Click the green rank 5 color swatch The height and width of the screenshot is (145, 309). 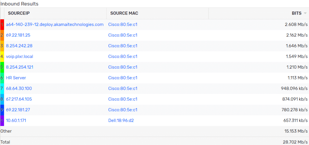pyautogui.click(x=2, y=67)
